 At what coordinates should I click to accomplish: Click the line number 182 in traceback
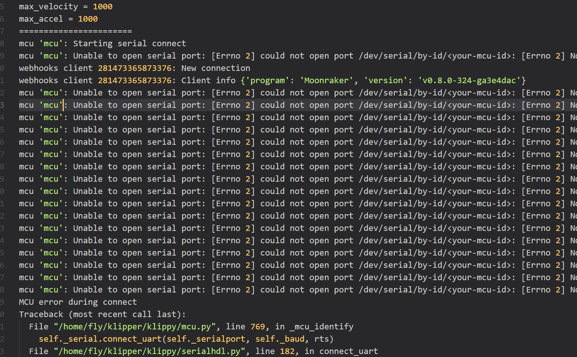click(287, 351)
